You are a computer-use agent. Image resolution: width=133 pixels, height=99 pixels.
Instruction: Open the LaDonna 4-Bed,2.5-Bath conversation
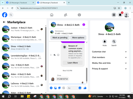coord(22,85)
